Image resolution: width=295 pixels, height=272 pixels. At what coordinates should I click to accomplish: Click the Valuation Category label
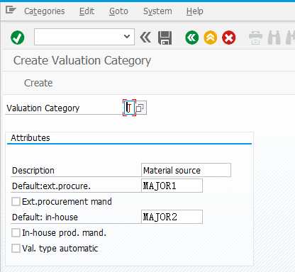(43, 108)
